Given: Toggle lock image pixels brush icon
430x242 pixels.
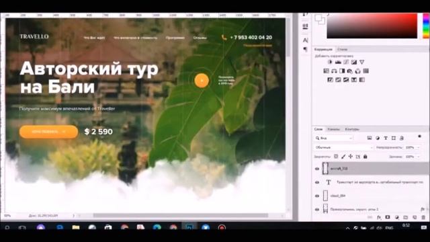Looking at the screenshot, I should (343, 157).
